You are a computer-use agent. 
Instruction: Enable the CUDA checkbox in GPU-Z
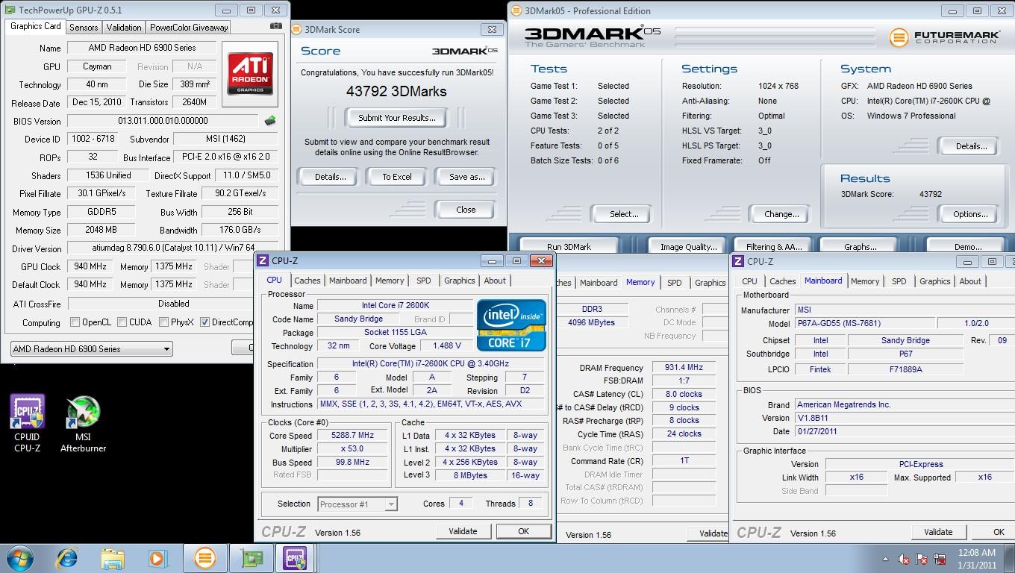point(122,322)
